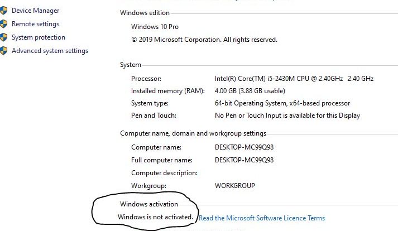
Task: Click the shield icon beside System protection
Action: click(3, 37)
